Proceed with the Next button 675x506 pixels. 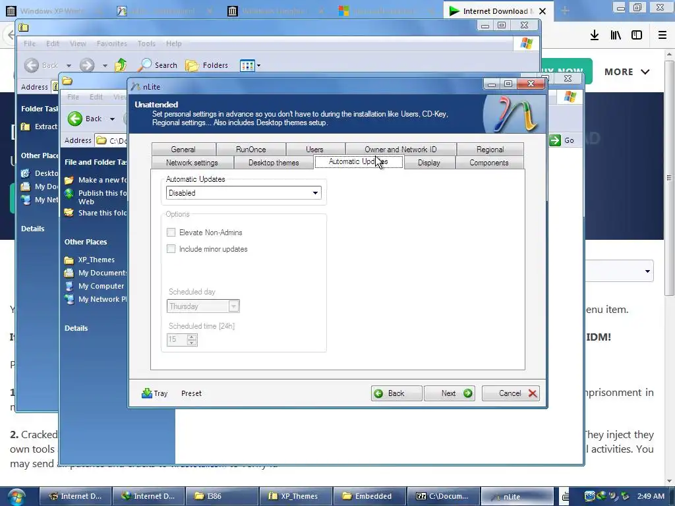point(450,393)
